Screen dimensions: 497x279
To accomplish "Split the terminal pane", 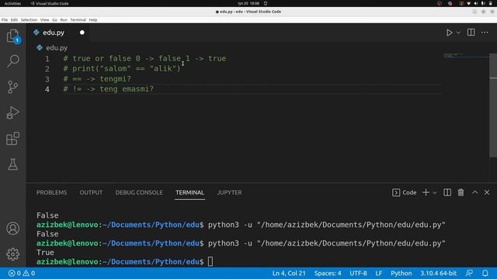I will 447,192.
